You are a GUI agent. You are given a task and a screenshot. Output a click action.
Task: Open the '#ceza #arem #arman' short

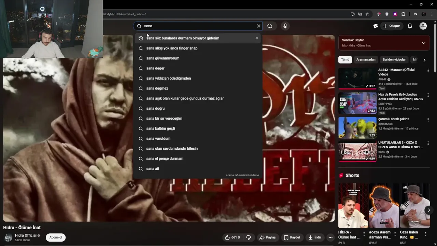click(384, 205)
